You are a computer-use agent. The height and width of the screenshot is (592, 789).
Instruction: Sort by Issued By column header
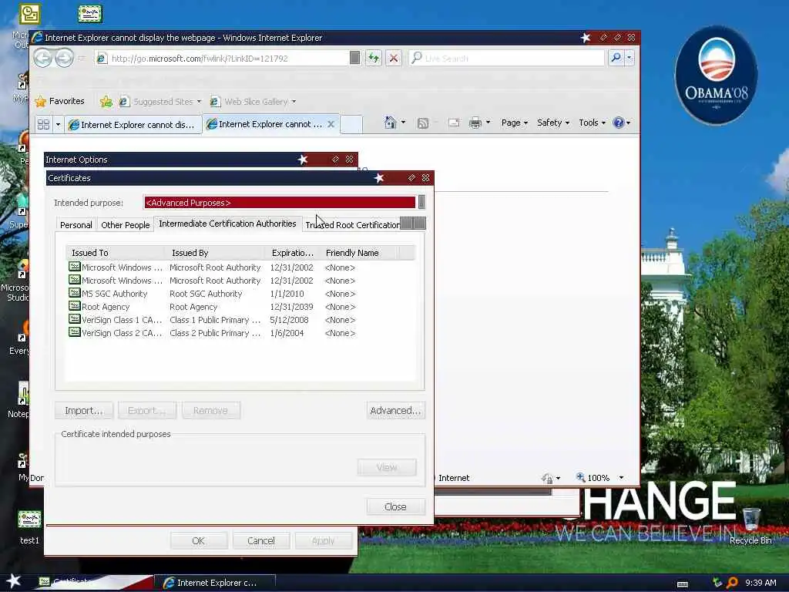point(215,253)
